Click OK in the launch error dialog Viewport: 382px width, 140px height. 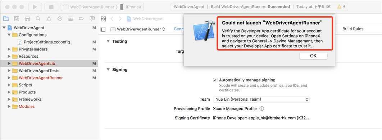[313, 56]
